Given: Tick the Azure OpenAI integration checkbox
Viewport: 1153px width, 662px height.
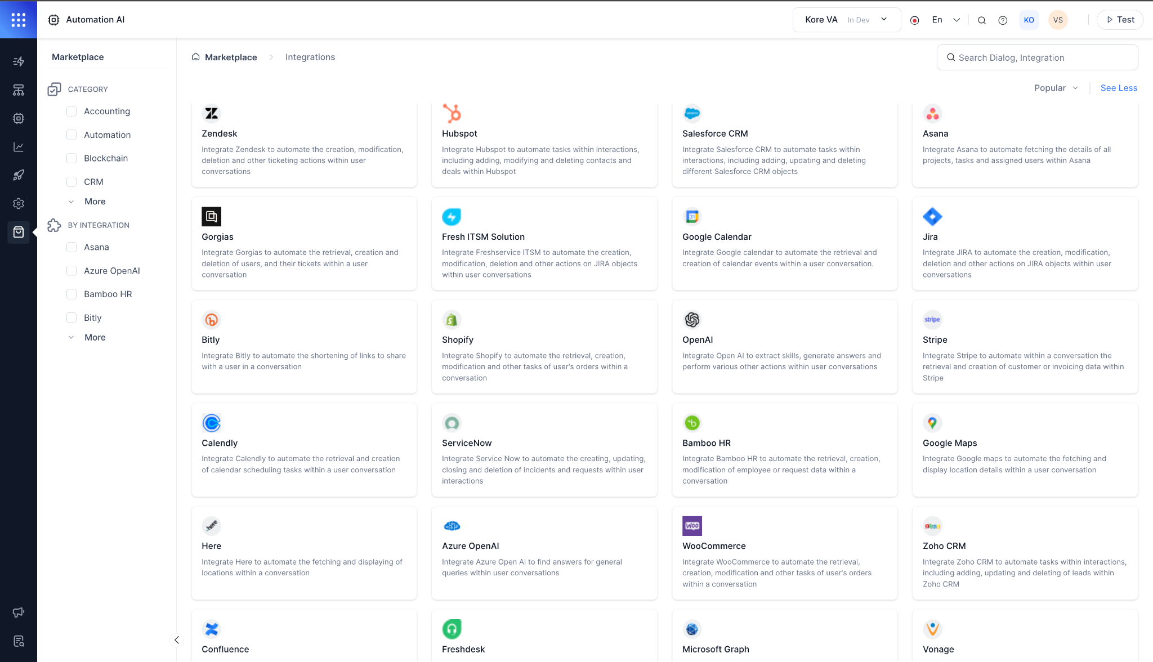Looking at the screenshot, I should pyautogui.click(x=71, y=271).
